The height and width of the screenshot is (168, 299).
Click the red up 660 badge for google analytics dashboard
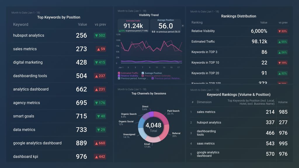pos(100,143)
